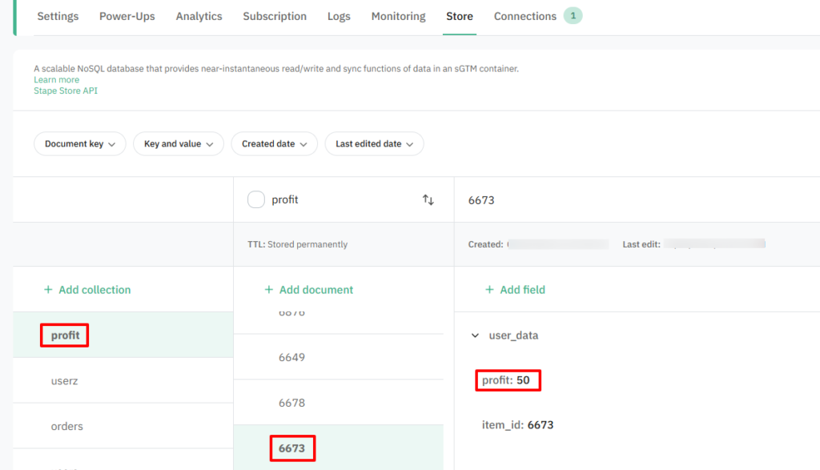Screen dimensions: 820x470
Task: Open the Created date filter
Action: pyautogui.click(x=274, y=144)
